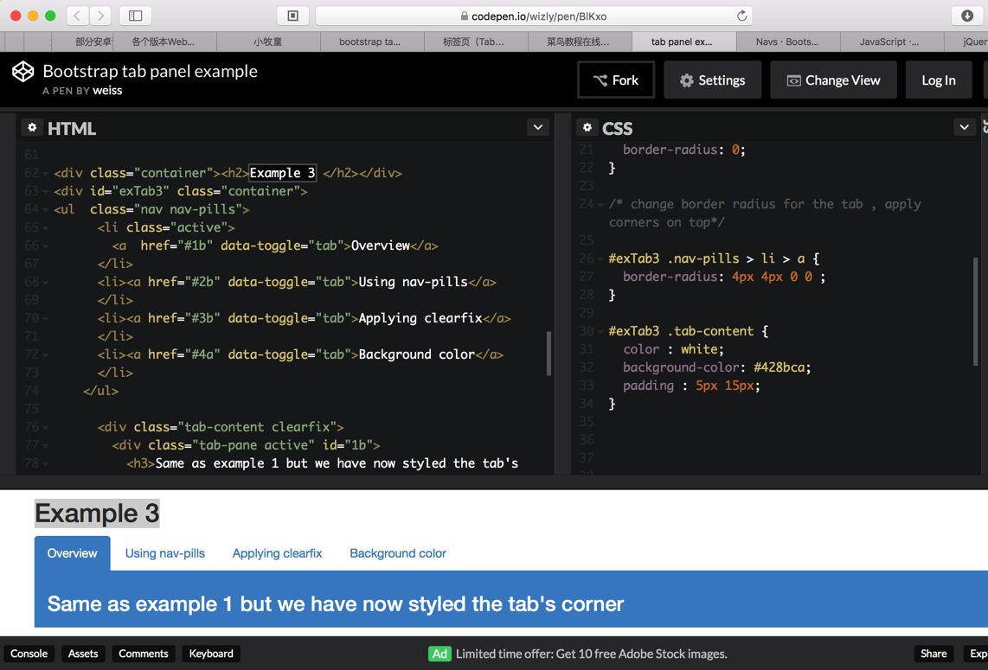
Task: Click the Share button
Action: click(933, 654)
